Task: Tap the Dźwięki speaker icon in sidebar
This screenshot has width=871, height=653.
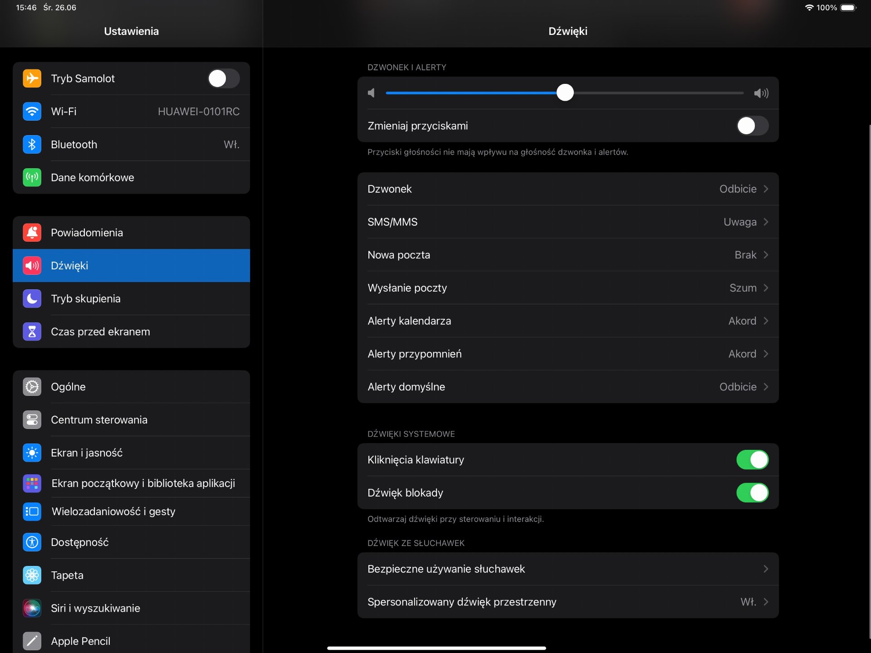Action: [32, 266]
